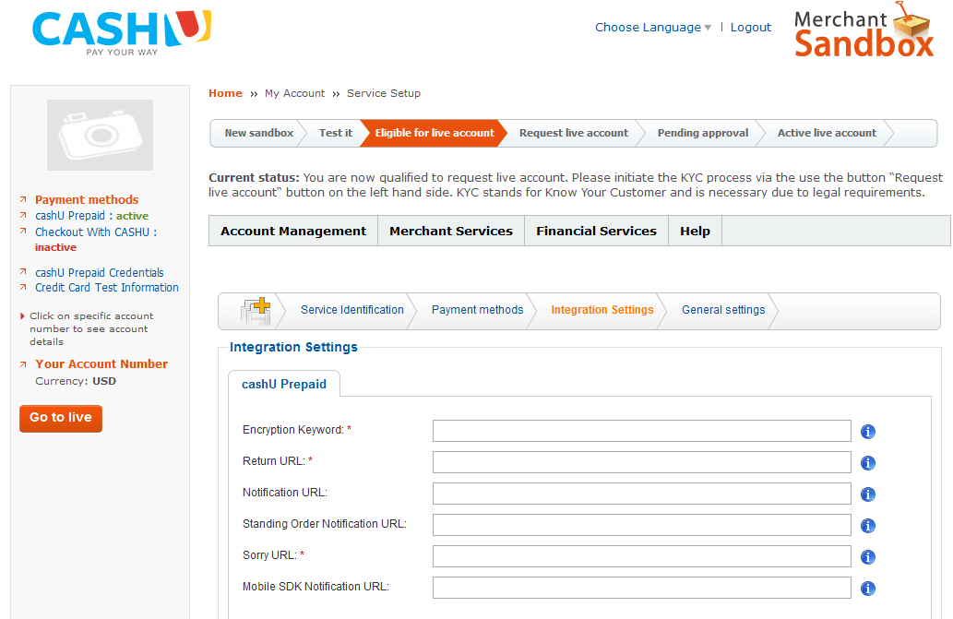Open the Financial Services menu
This screenshot has height=619, width=953.
coord(596,231)
